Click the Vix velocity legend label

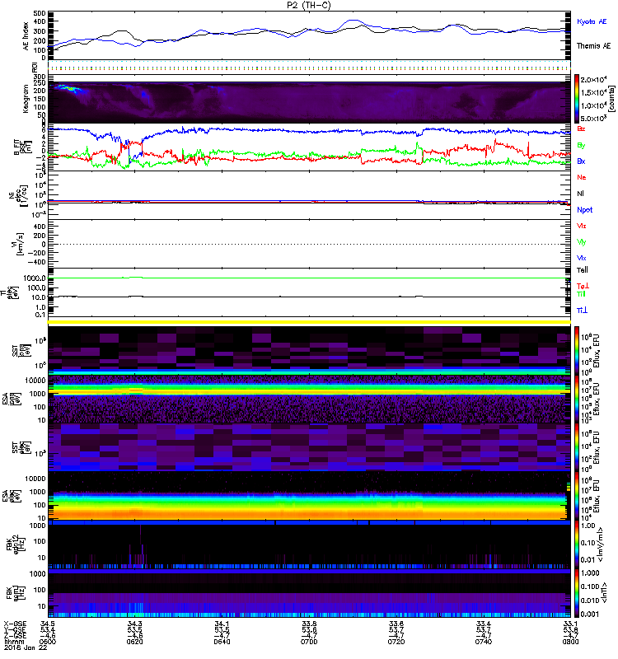tap(582, 258)
